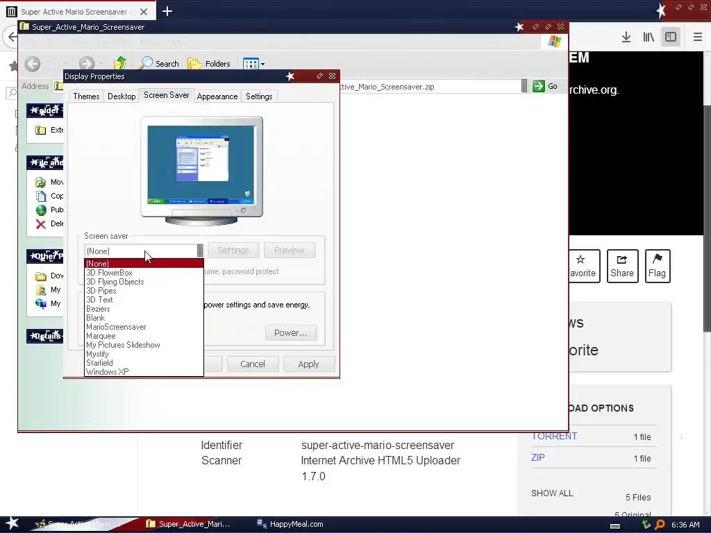Open Firefox hamburger menu
Image resolution: width=711 pixels, height=533 pixels.
(698, 37)
